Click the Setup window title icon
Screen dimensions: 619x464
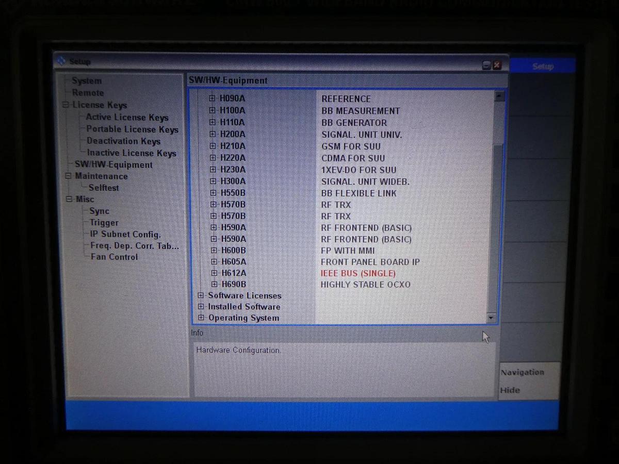click(x=61, y=61)
